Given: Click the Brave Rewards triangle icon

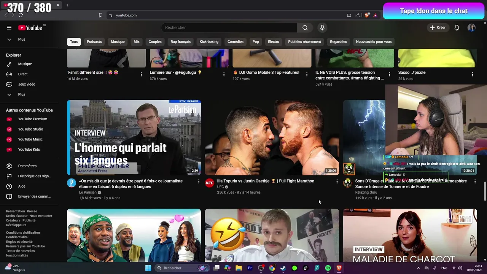Looking at the screenshot, I should pos(375,15).
